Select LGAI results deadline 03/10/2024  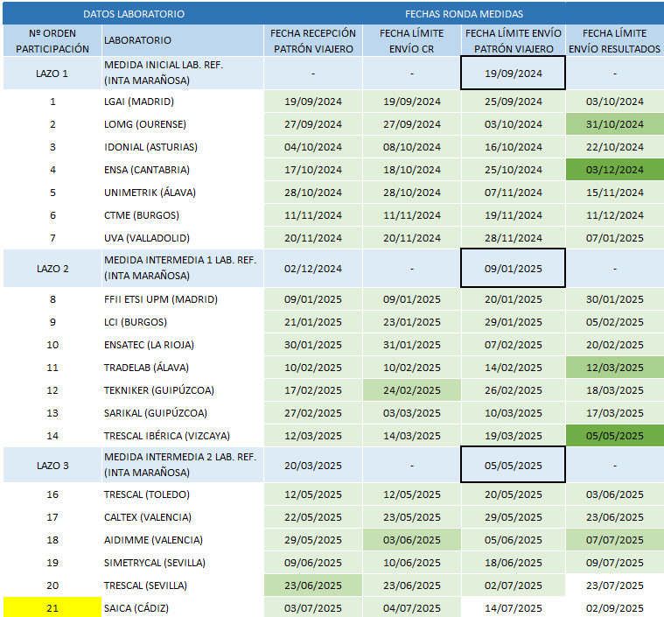pyautogui.click(x=615, y=102)
